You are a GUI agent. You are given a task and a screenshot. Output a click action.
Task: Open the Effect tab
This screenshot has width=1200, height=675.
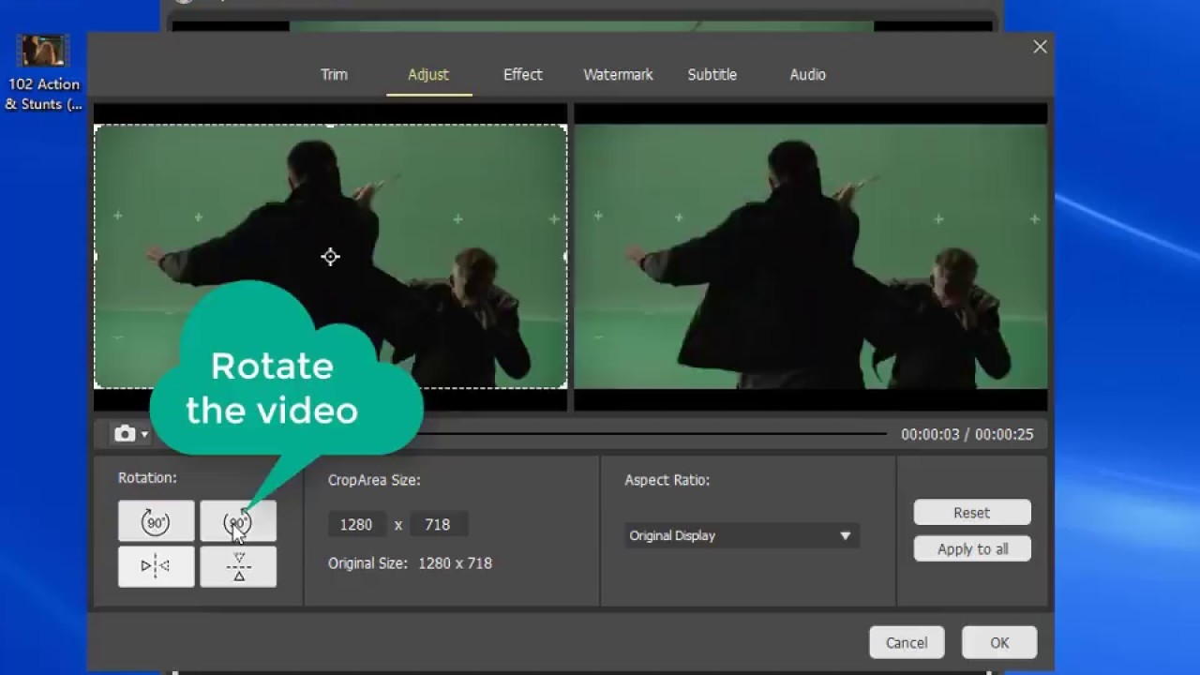point(522,75)
